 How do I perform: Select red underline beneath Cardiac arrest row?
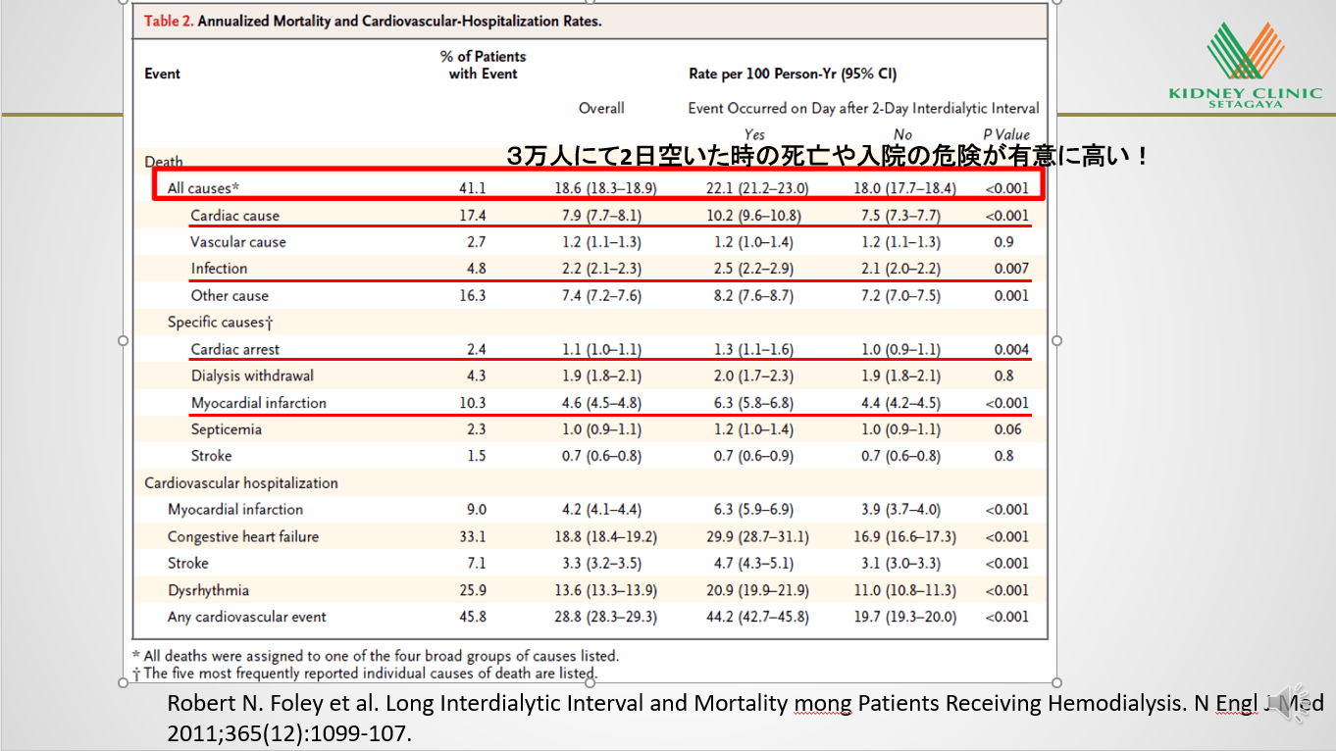[608, 360]
